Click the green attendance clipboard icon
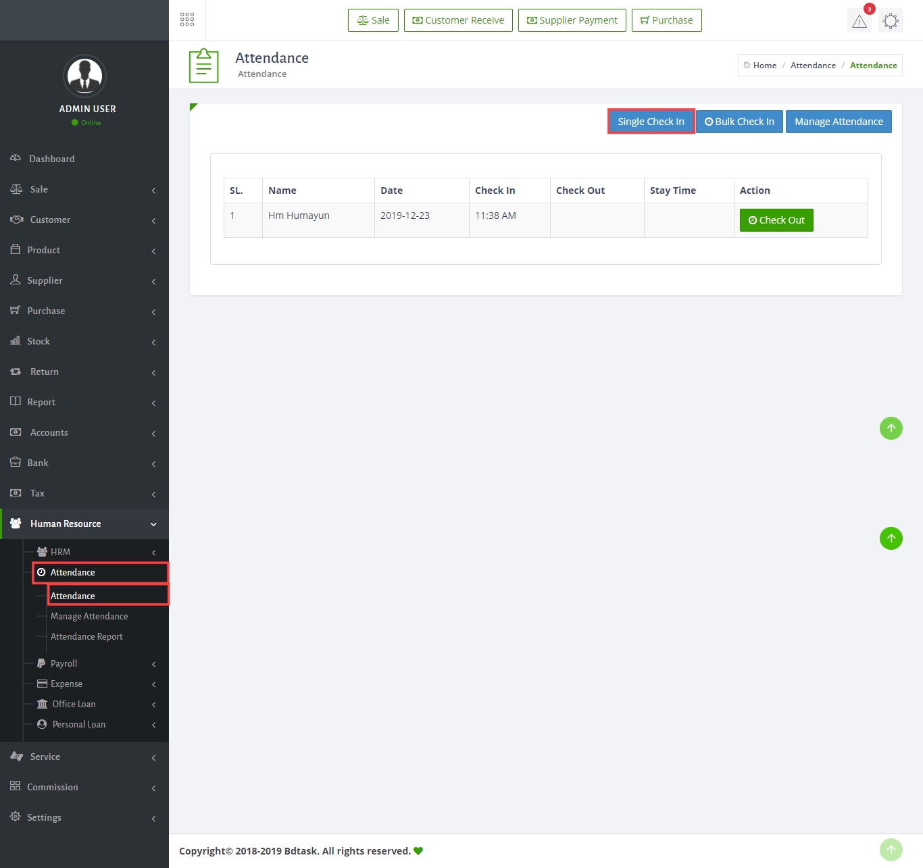Screen dimensions: 923x868 (203, 66)
